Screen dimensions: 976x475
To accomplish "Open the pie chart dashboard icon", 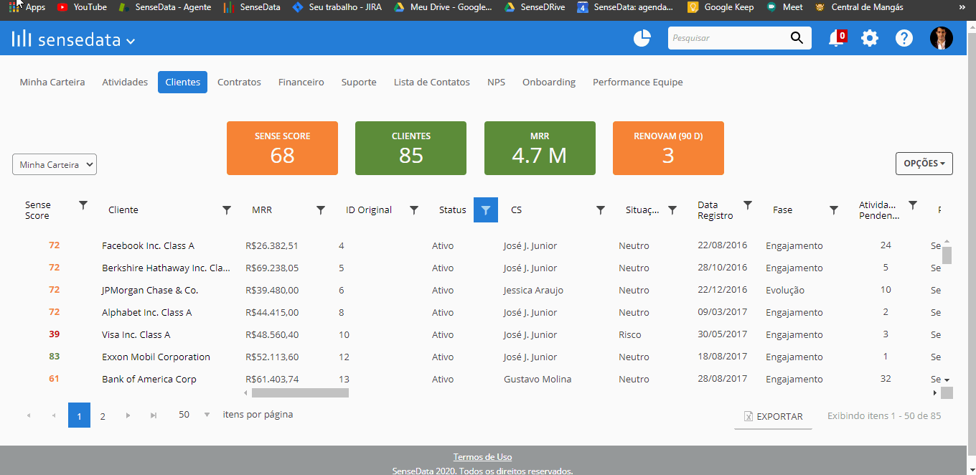I will pos(642,38).
